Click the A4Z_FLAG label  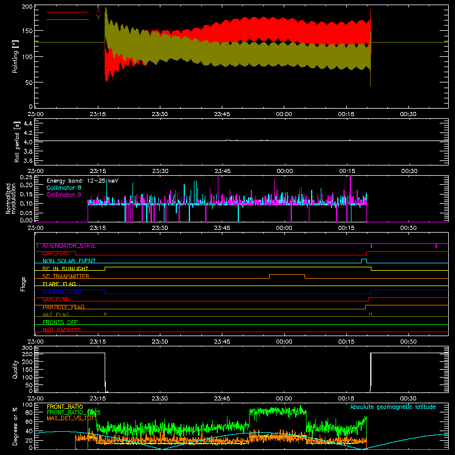56,315
